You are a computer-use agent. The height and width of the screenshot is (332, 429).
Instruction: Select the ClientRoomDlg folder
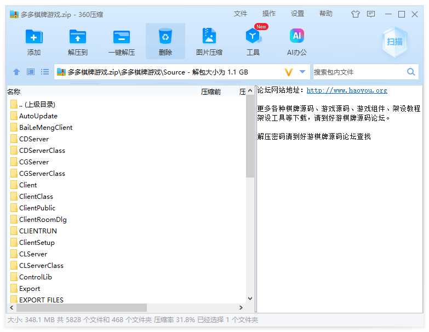[38, 219]
